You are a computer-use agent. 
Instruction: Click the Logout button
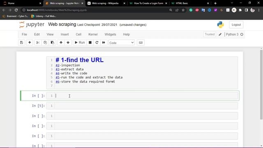click(236, 25)
